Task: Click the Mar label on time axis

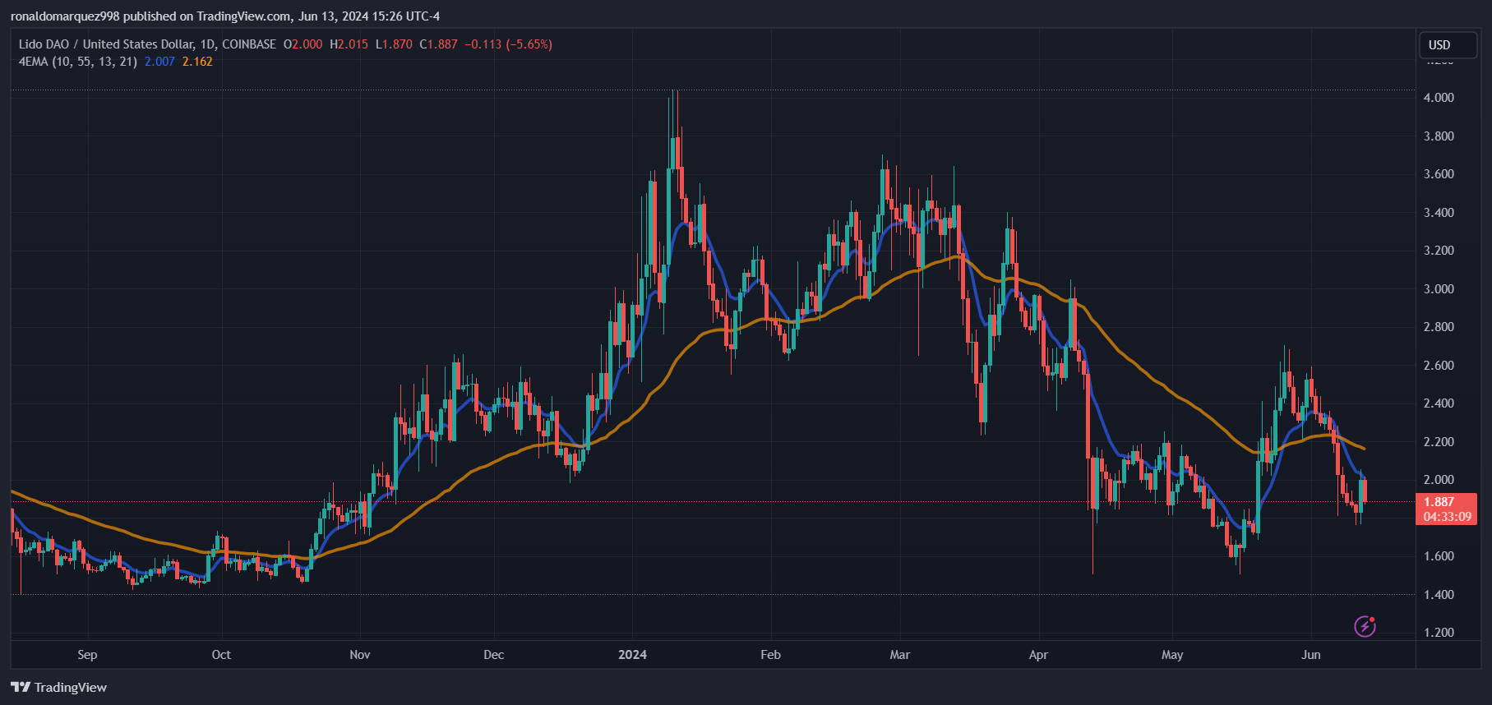Action: [900, 655]
